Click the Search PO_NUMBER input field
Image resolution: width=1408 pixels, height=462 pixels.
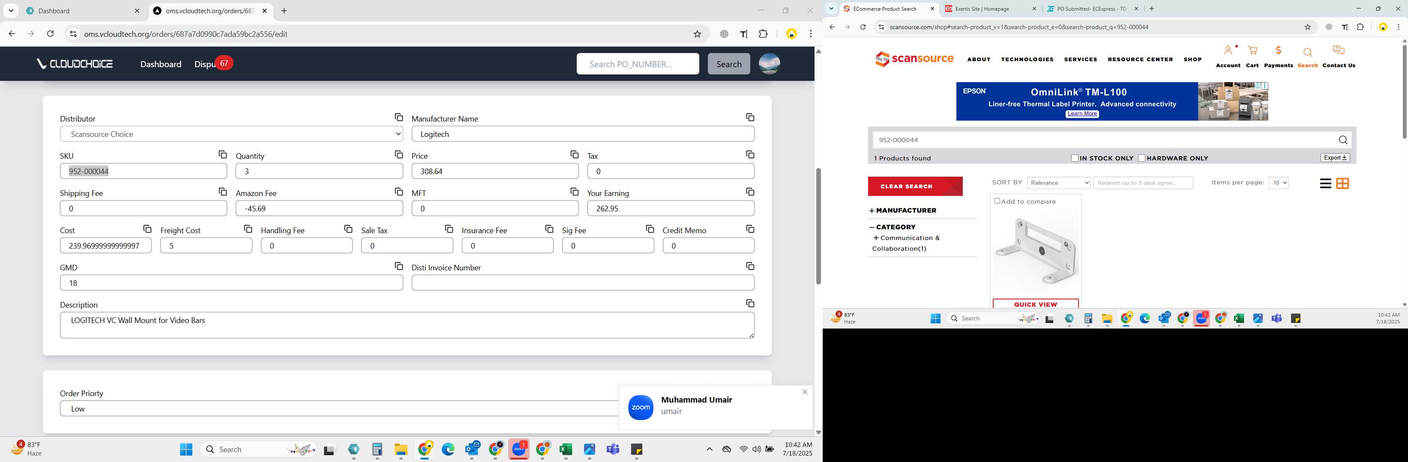click(x=637, y=64)
